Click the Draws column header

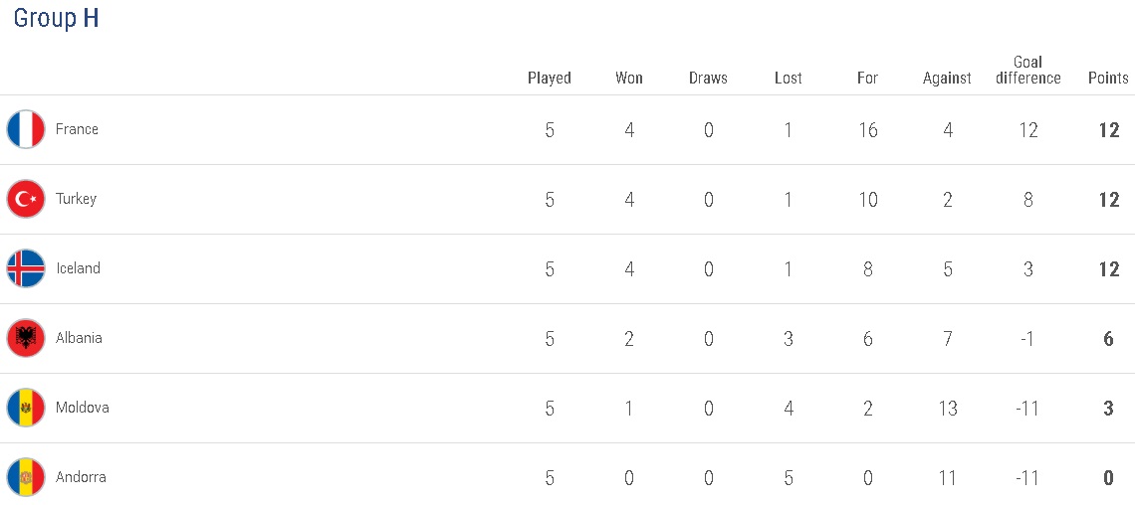(x=708, y=78)
